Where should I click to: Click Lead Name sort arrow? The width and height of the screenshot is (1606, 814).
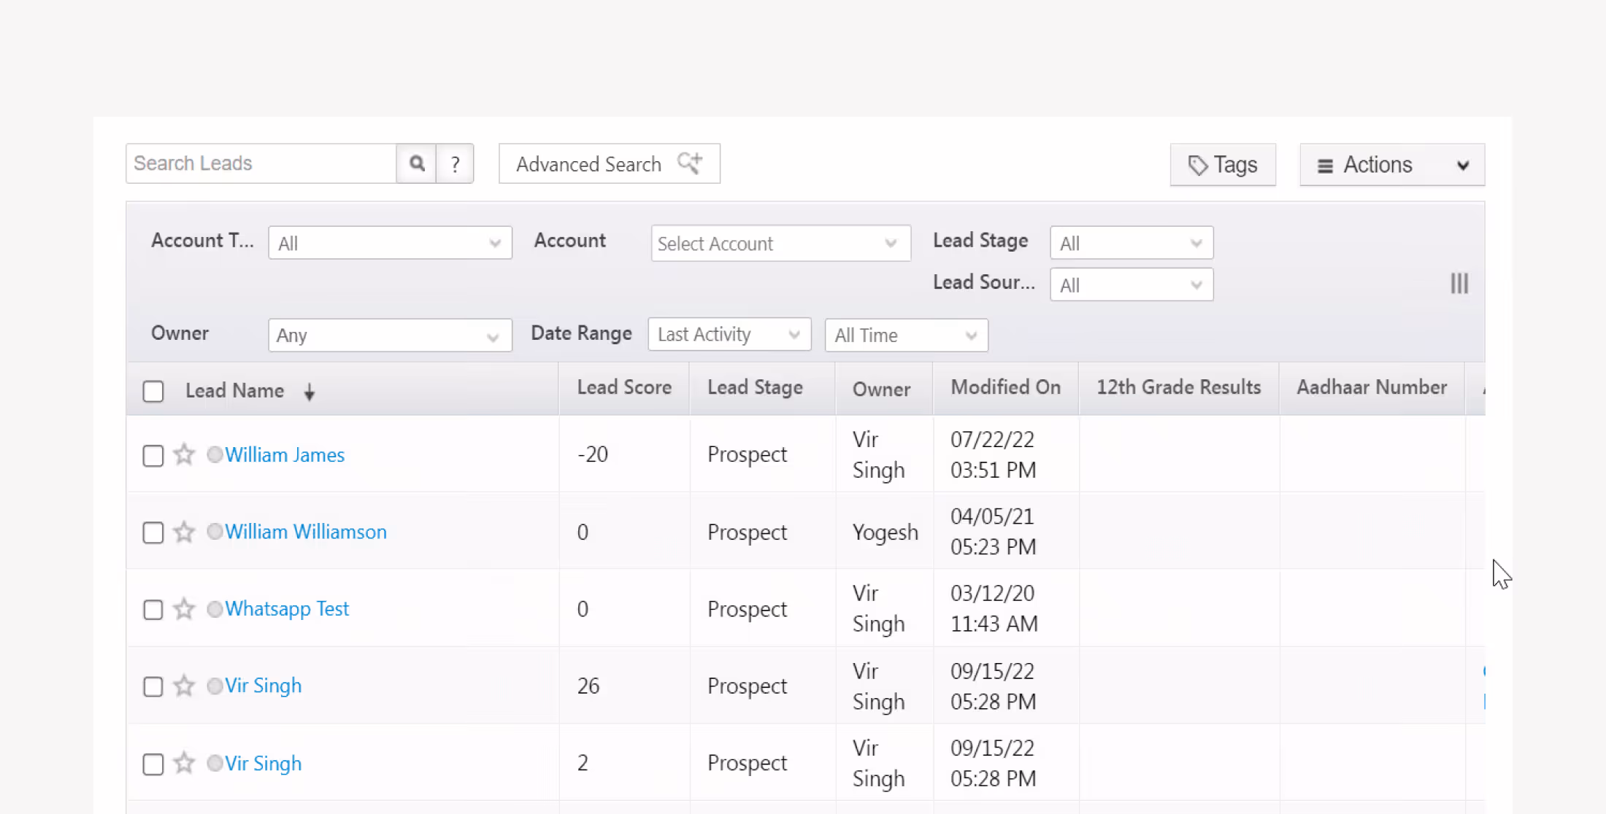[x=310, y=392]
